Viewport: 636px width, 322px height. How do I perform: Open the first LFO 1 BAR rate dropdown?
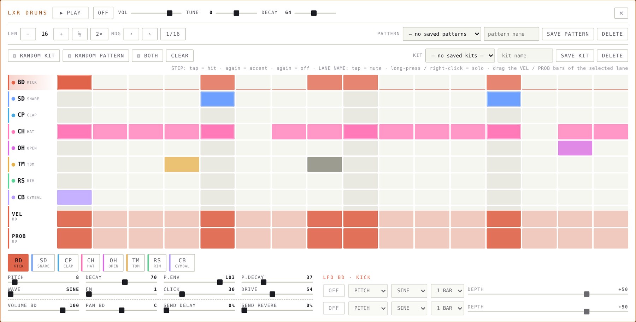click(x=447, y=291)
